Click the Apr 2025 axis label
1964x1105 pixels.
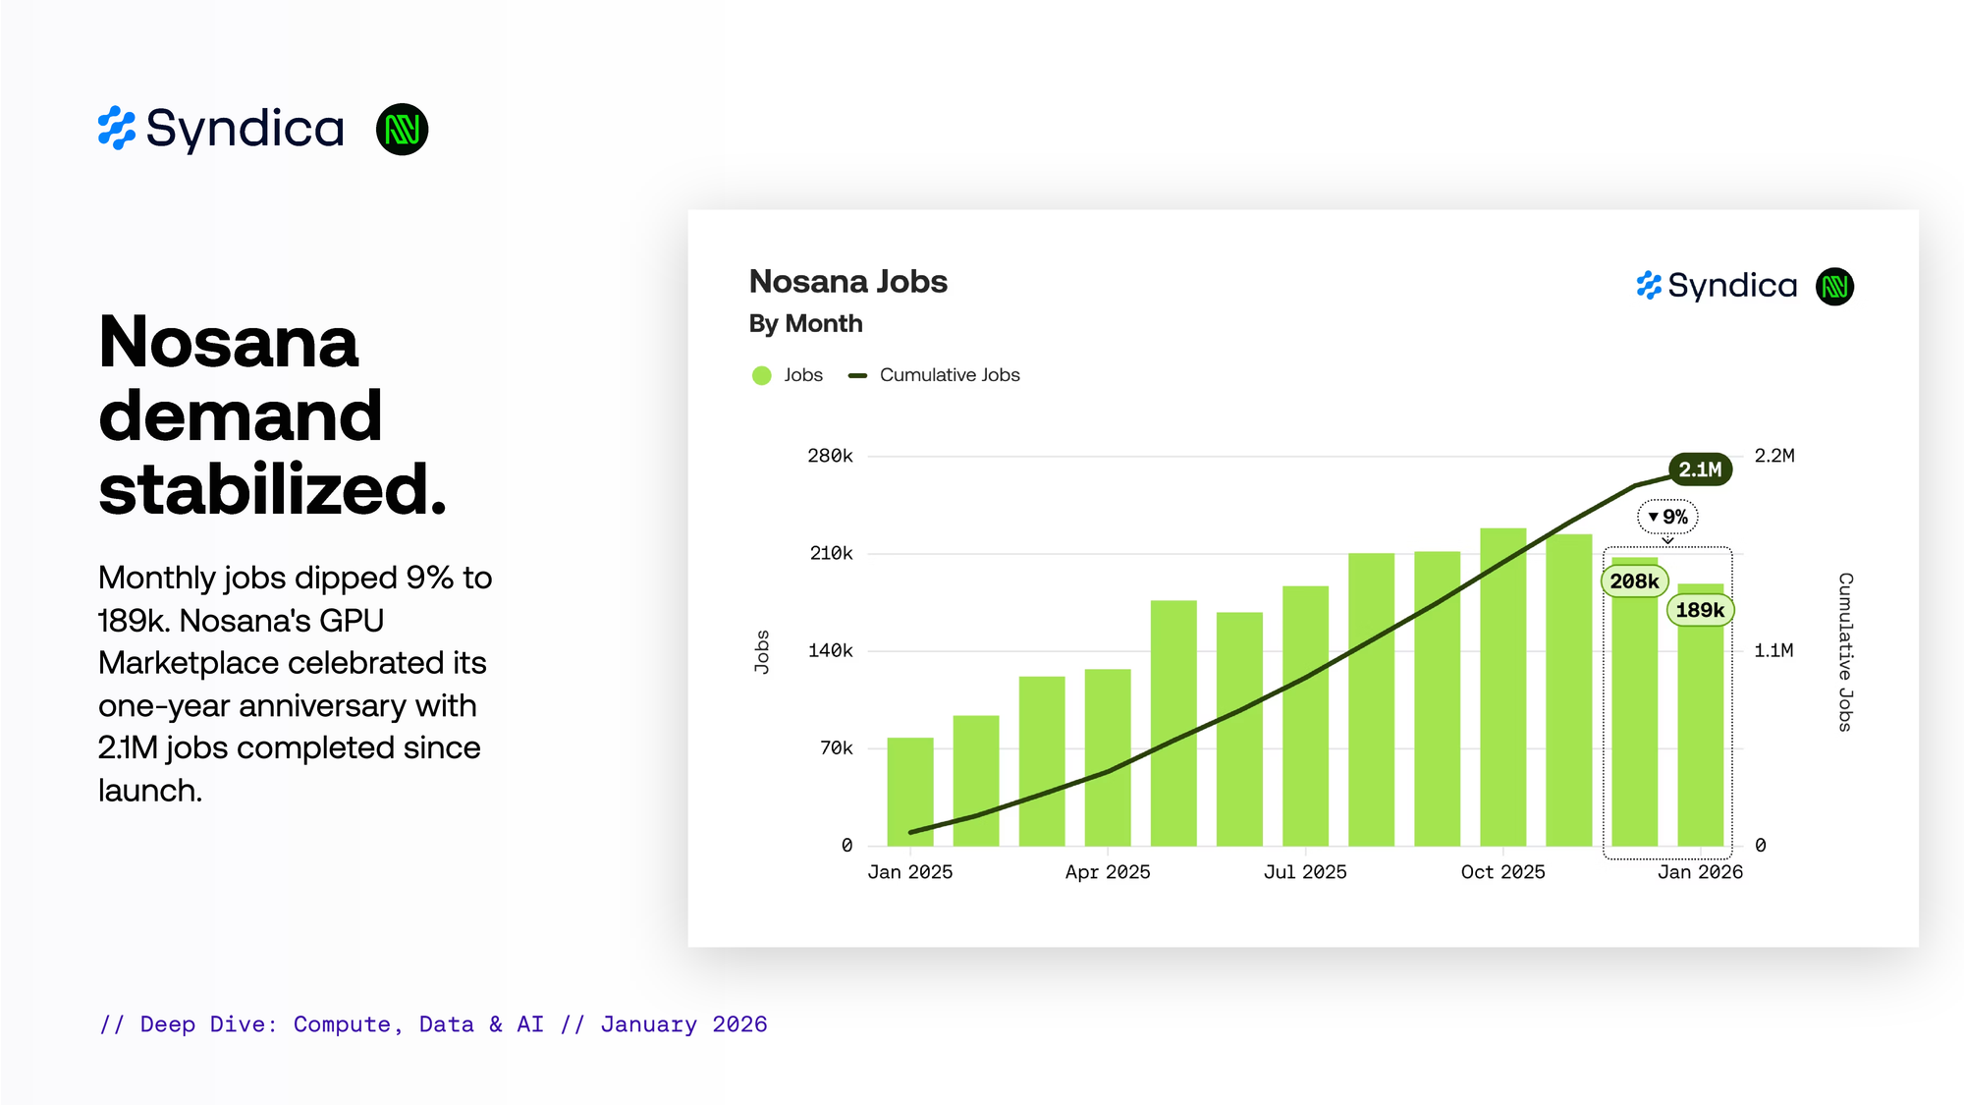pyautogui.click(x=1107, y=872)
